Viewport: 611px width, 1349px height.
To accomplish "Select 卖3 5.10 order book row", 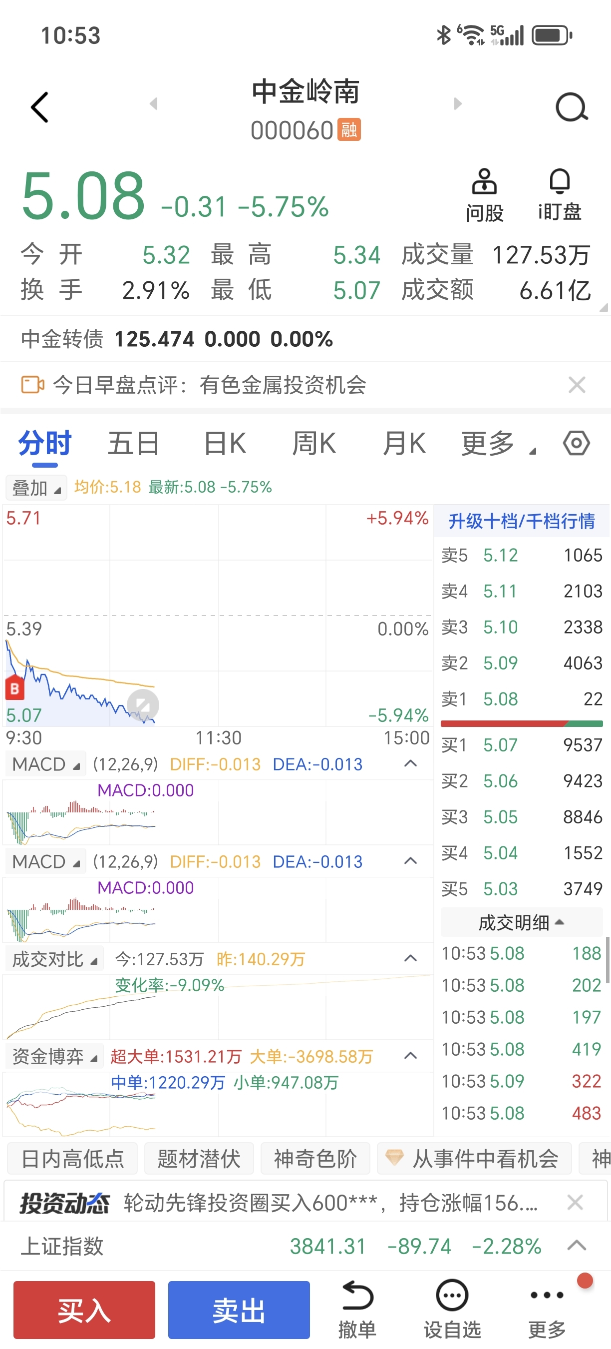I will pyautogui.click(x=522, y=627).
